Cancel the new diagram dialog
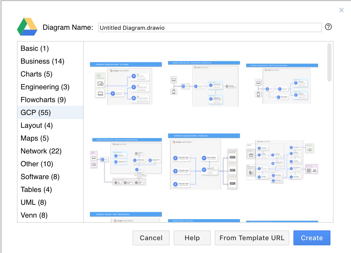 pyautogui.click(x=151, y=238)
